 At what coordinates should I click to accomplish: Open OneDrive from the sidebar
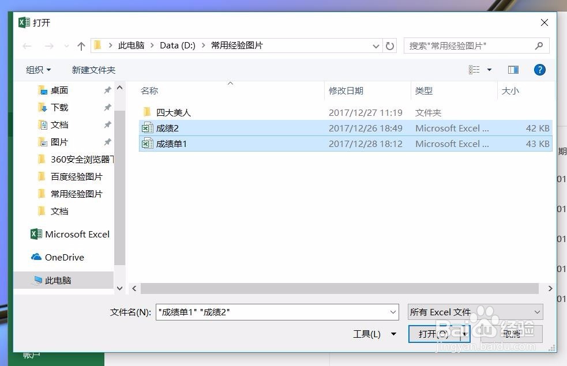(x=63, y=257)
